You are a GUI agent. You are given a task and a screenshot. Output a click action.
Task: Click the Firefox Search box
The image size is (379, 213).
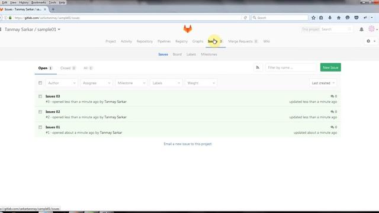[280, 18]
